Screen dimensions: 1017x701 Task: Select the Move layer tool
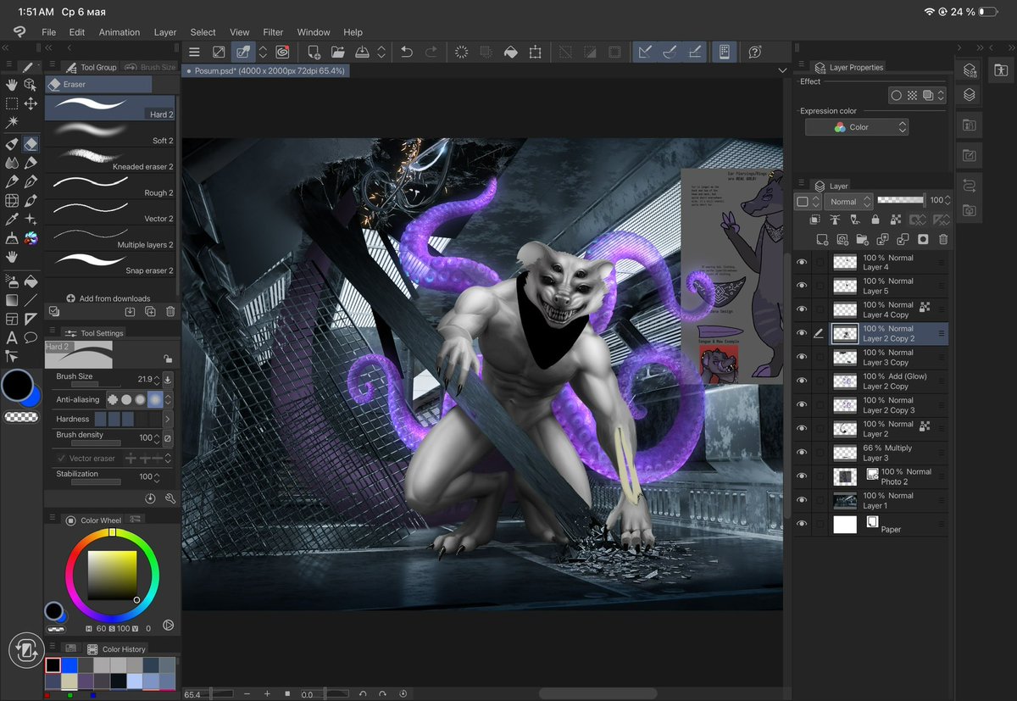pos(31,103)
